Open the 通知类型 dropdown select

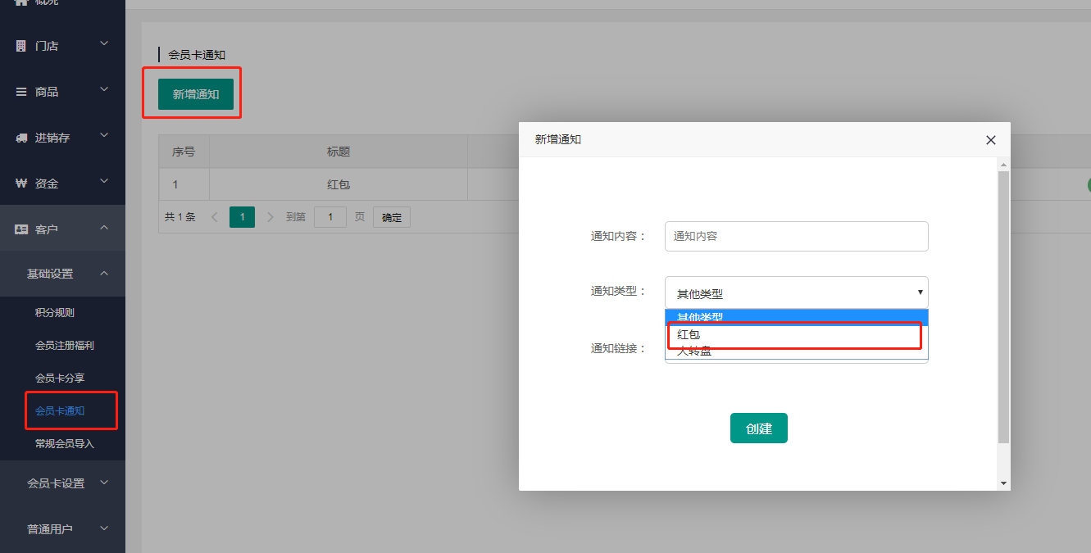[797, 292]
